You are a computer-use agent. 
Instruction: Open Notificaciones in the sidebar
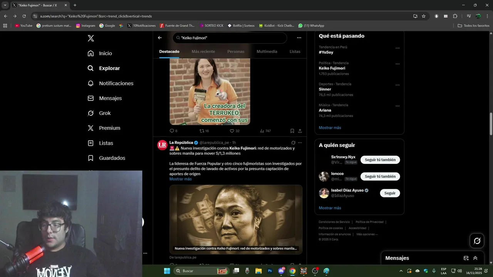pos(110,83)
